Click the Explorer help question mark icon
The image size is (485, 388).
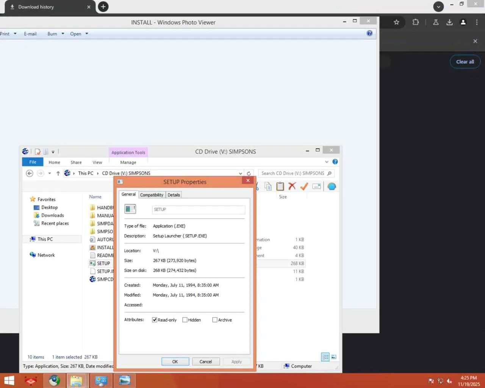point(335,162)
